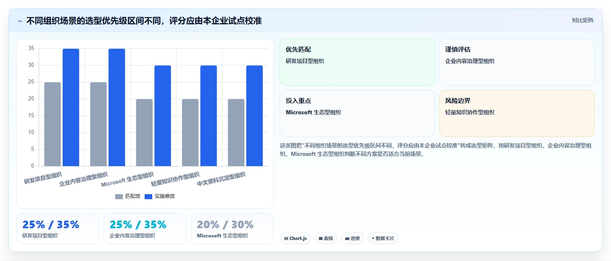Click the 进度 tag icon
The image size is (611, 261).
[x=347, y=239]
